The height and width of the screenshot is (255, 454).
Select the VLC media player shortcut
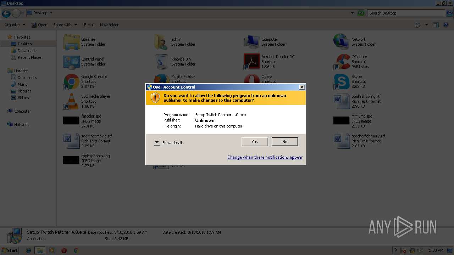point(72,101)
